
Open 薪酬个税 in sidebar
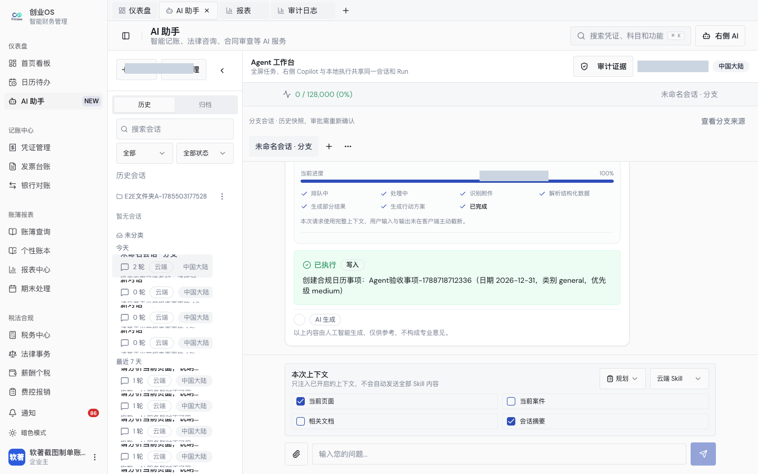tap(53, 373)
